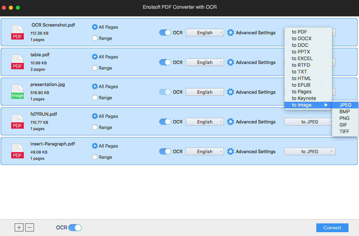Open English language dropdown for OCR Screenshot.pdf
The width and height of the screenshot is (359, 236).
click(x=205, y=33)
